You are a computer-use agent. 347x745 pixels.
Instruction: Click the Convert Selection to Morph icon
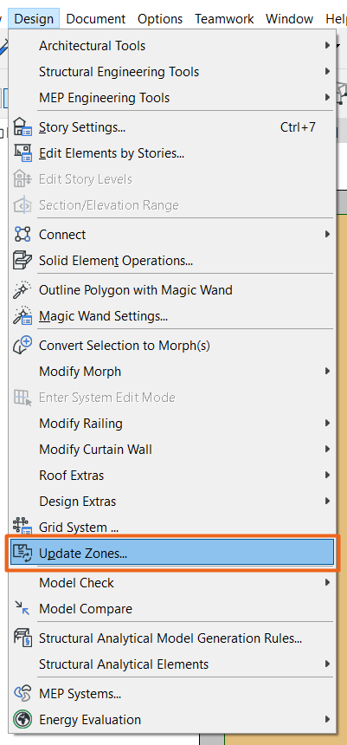pos(22,345)
